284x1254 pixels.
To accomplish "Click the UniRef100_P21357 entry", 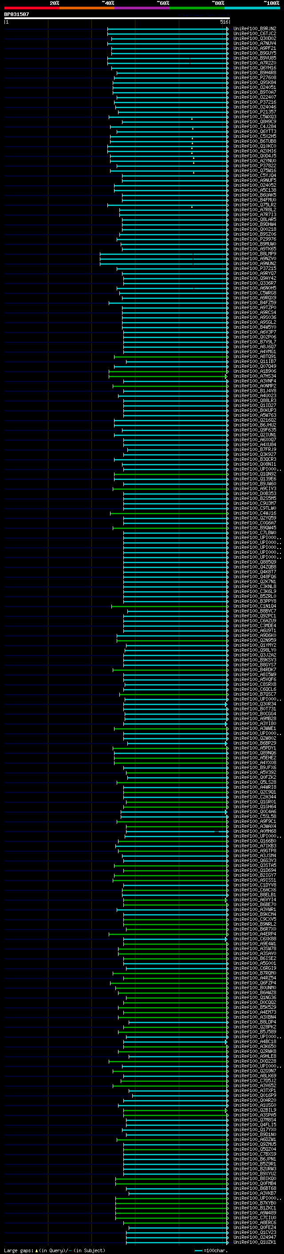I will pos(254,112).
